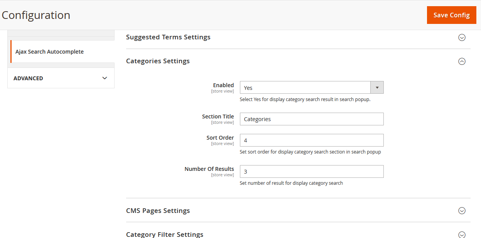This screenshot has height=238, width=481.
Task: Open the Ajax Search Autocomplete sidebar tab
Action: coord(49,52)
